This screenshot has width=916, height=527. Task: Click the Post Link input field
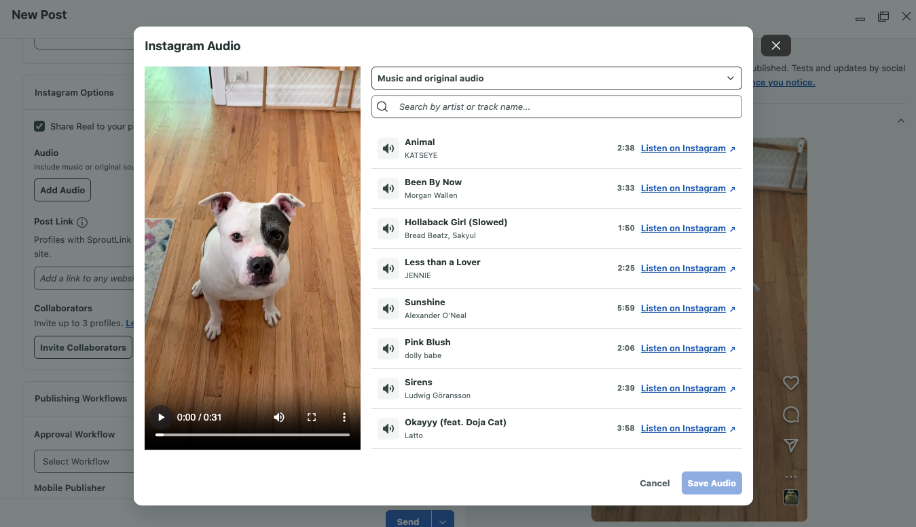pyautogui.click(x=84, y=278)
